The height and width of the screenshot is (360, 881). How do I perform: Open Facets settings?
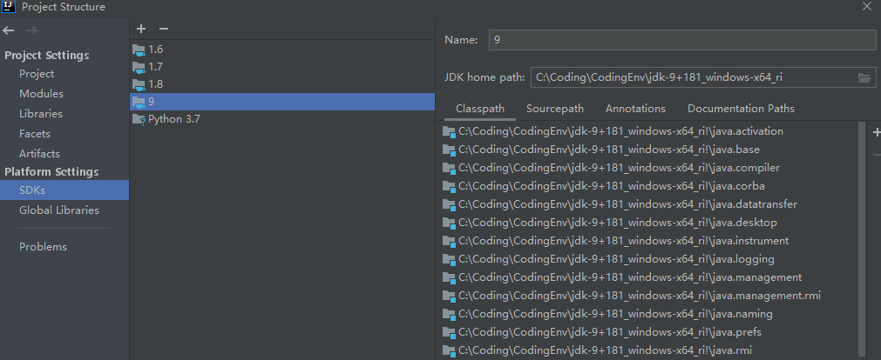click(34, 134)
